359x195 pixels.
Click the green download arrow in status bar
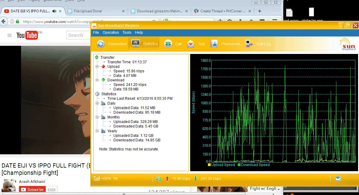tap(196, 178)
